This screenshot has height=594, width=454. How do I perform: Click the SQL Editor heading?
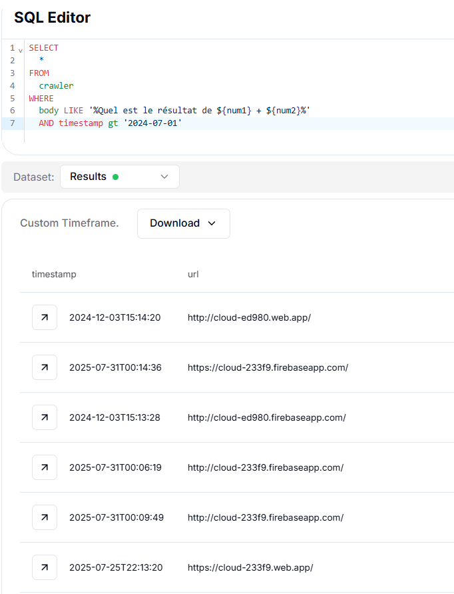(52, 17)
